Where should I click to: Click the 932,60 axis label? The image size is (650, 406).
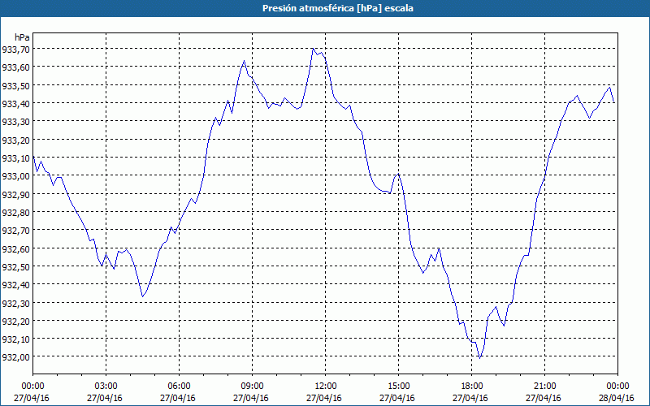15,248
